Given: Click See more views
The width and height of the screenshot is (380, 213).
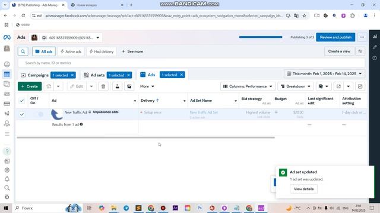Looking at the screenshot, I should (132, 51).
